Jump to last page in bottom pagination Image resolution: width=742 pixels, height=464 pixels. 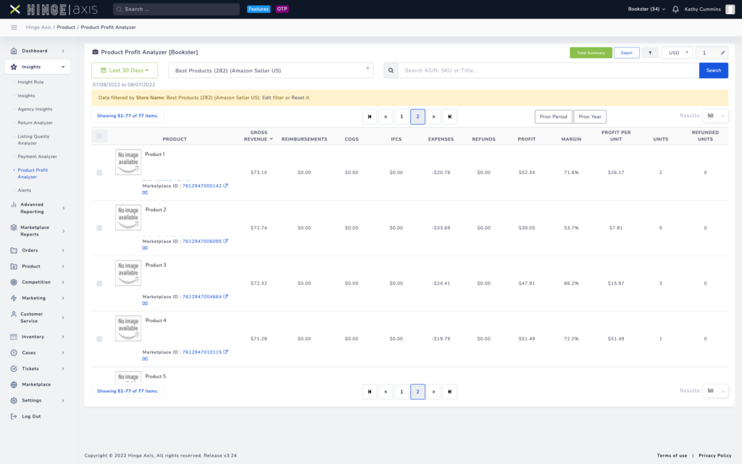coord(449,391)
